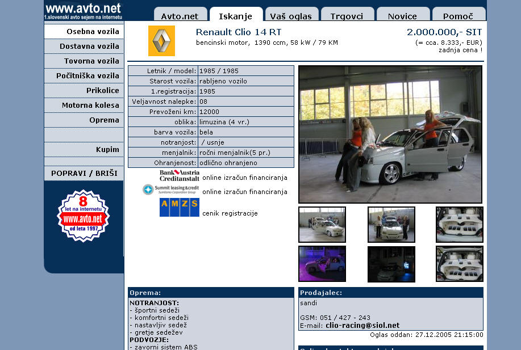
Task: Open the dark night thumbnail with blue glow
Action: pyautogui.click(x=391, y=264)
